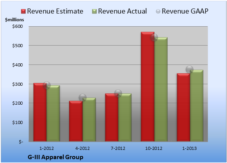Click the $100 axis value
The image size is (227, 163).
(x=17, y=122)
